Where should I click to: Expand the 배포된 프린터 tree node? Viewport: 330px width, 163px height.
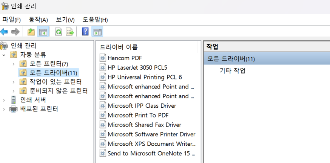coord(4,109)
